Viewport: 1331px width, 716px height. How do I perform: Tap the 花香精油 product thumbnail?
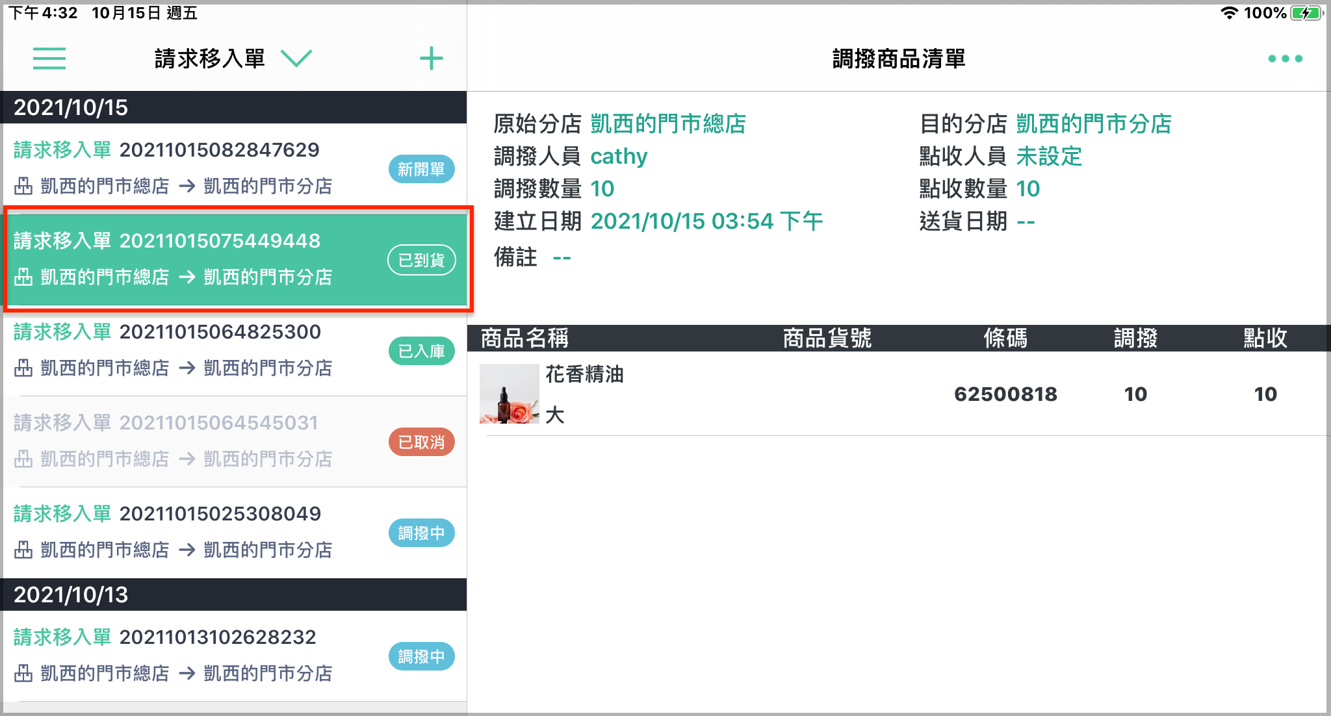pyautogui.click(x=509, y=394)
